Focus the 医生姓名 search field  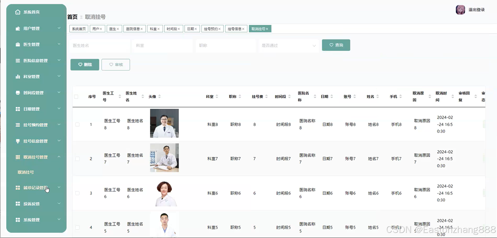[x=100, y=45]
